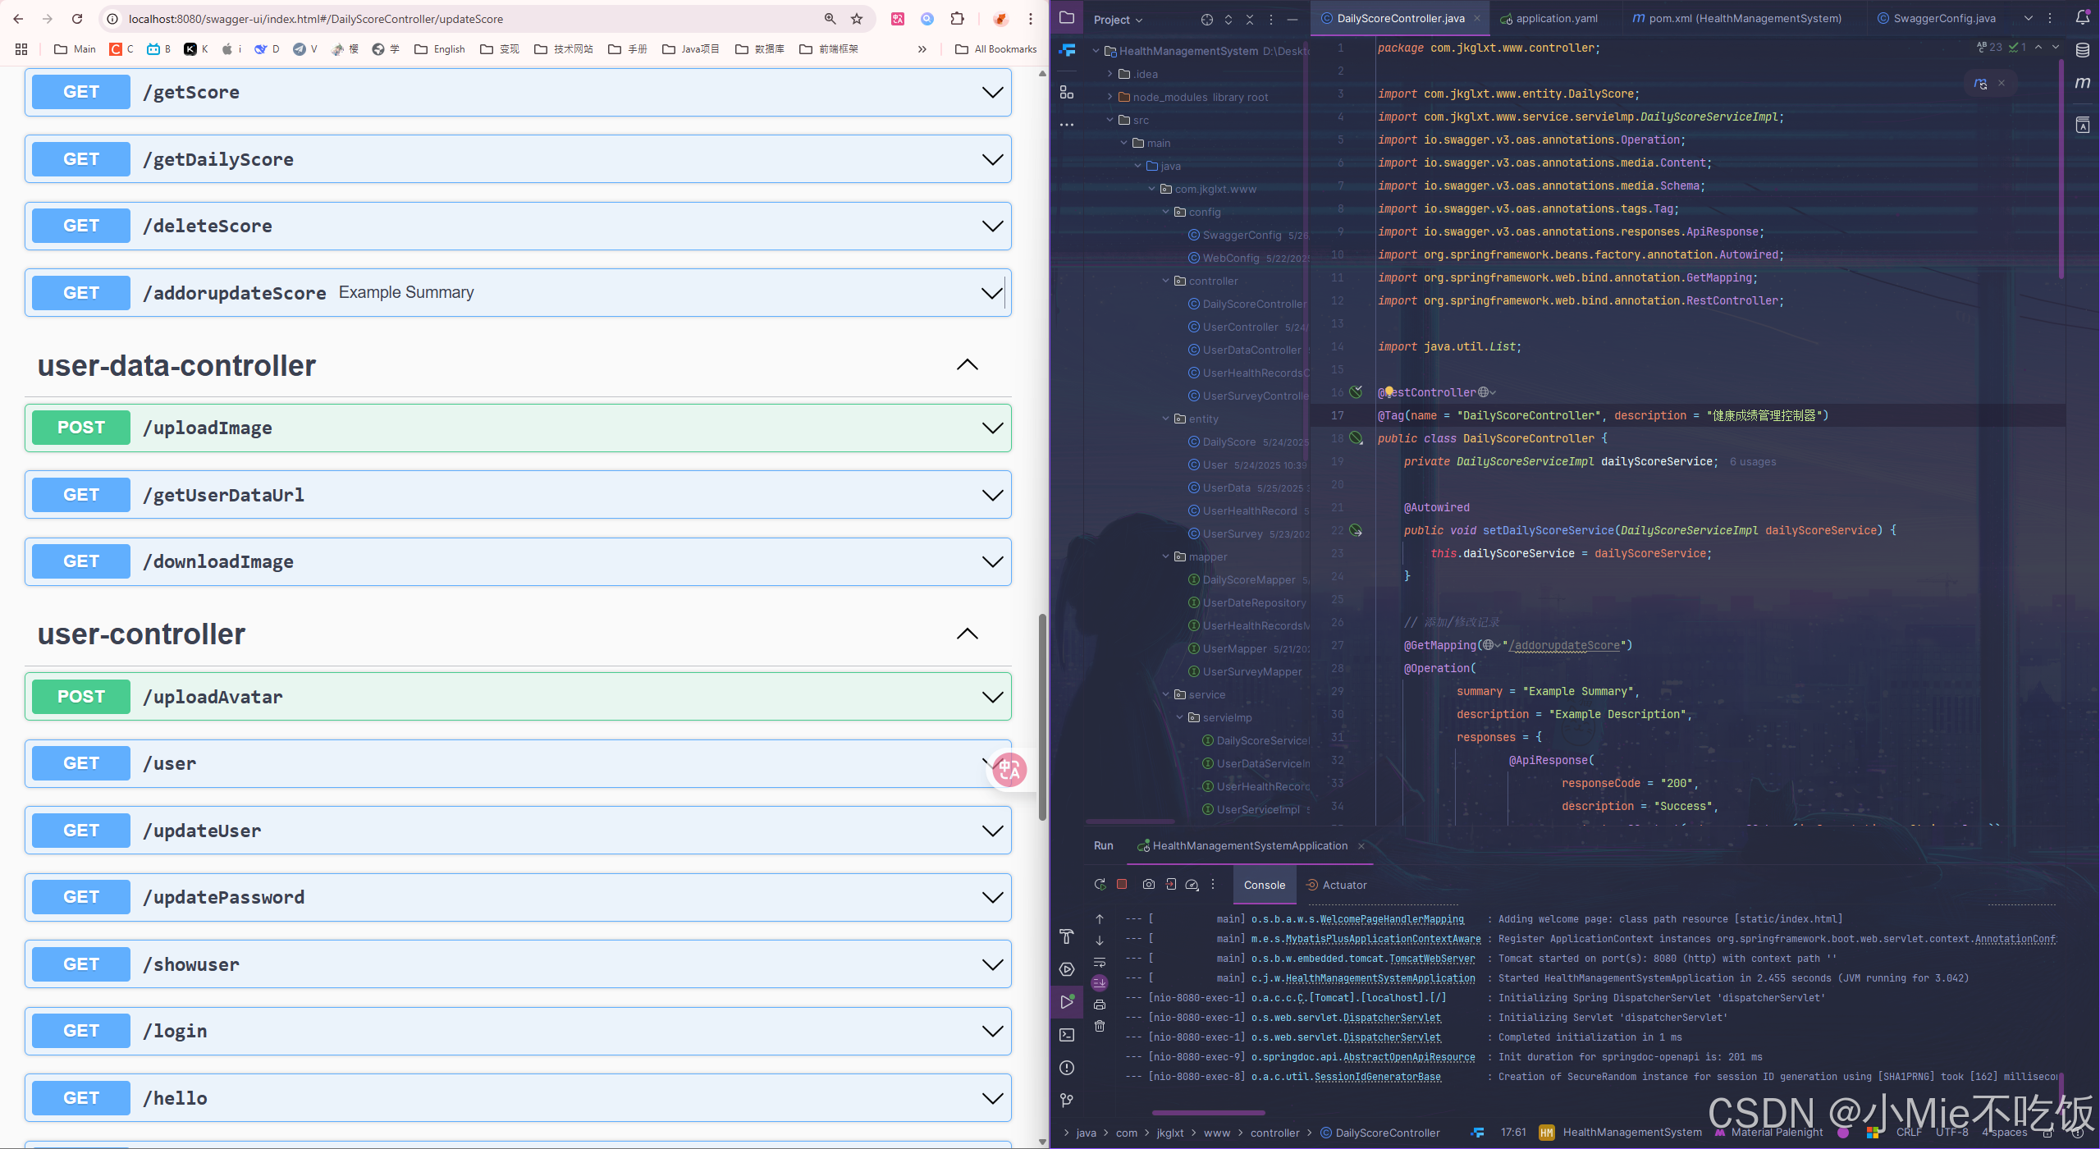Open the Build hammer tool window
Viewport: 2100px width, 1149px height.
click(1067, 936)
